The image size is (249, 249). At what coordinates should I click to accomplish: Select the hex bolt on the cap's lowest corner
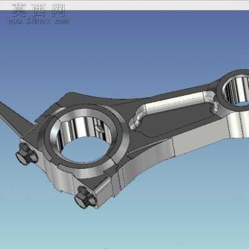click(x=85, y=197)
